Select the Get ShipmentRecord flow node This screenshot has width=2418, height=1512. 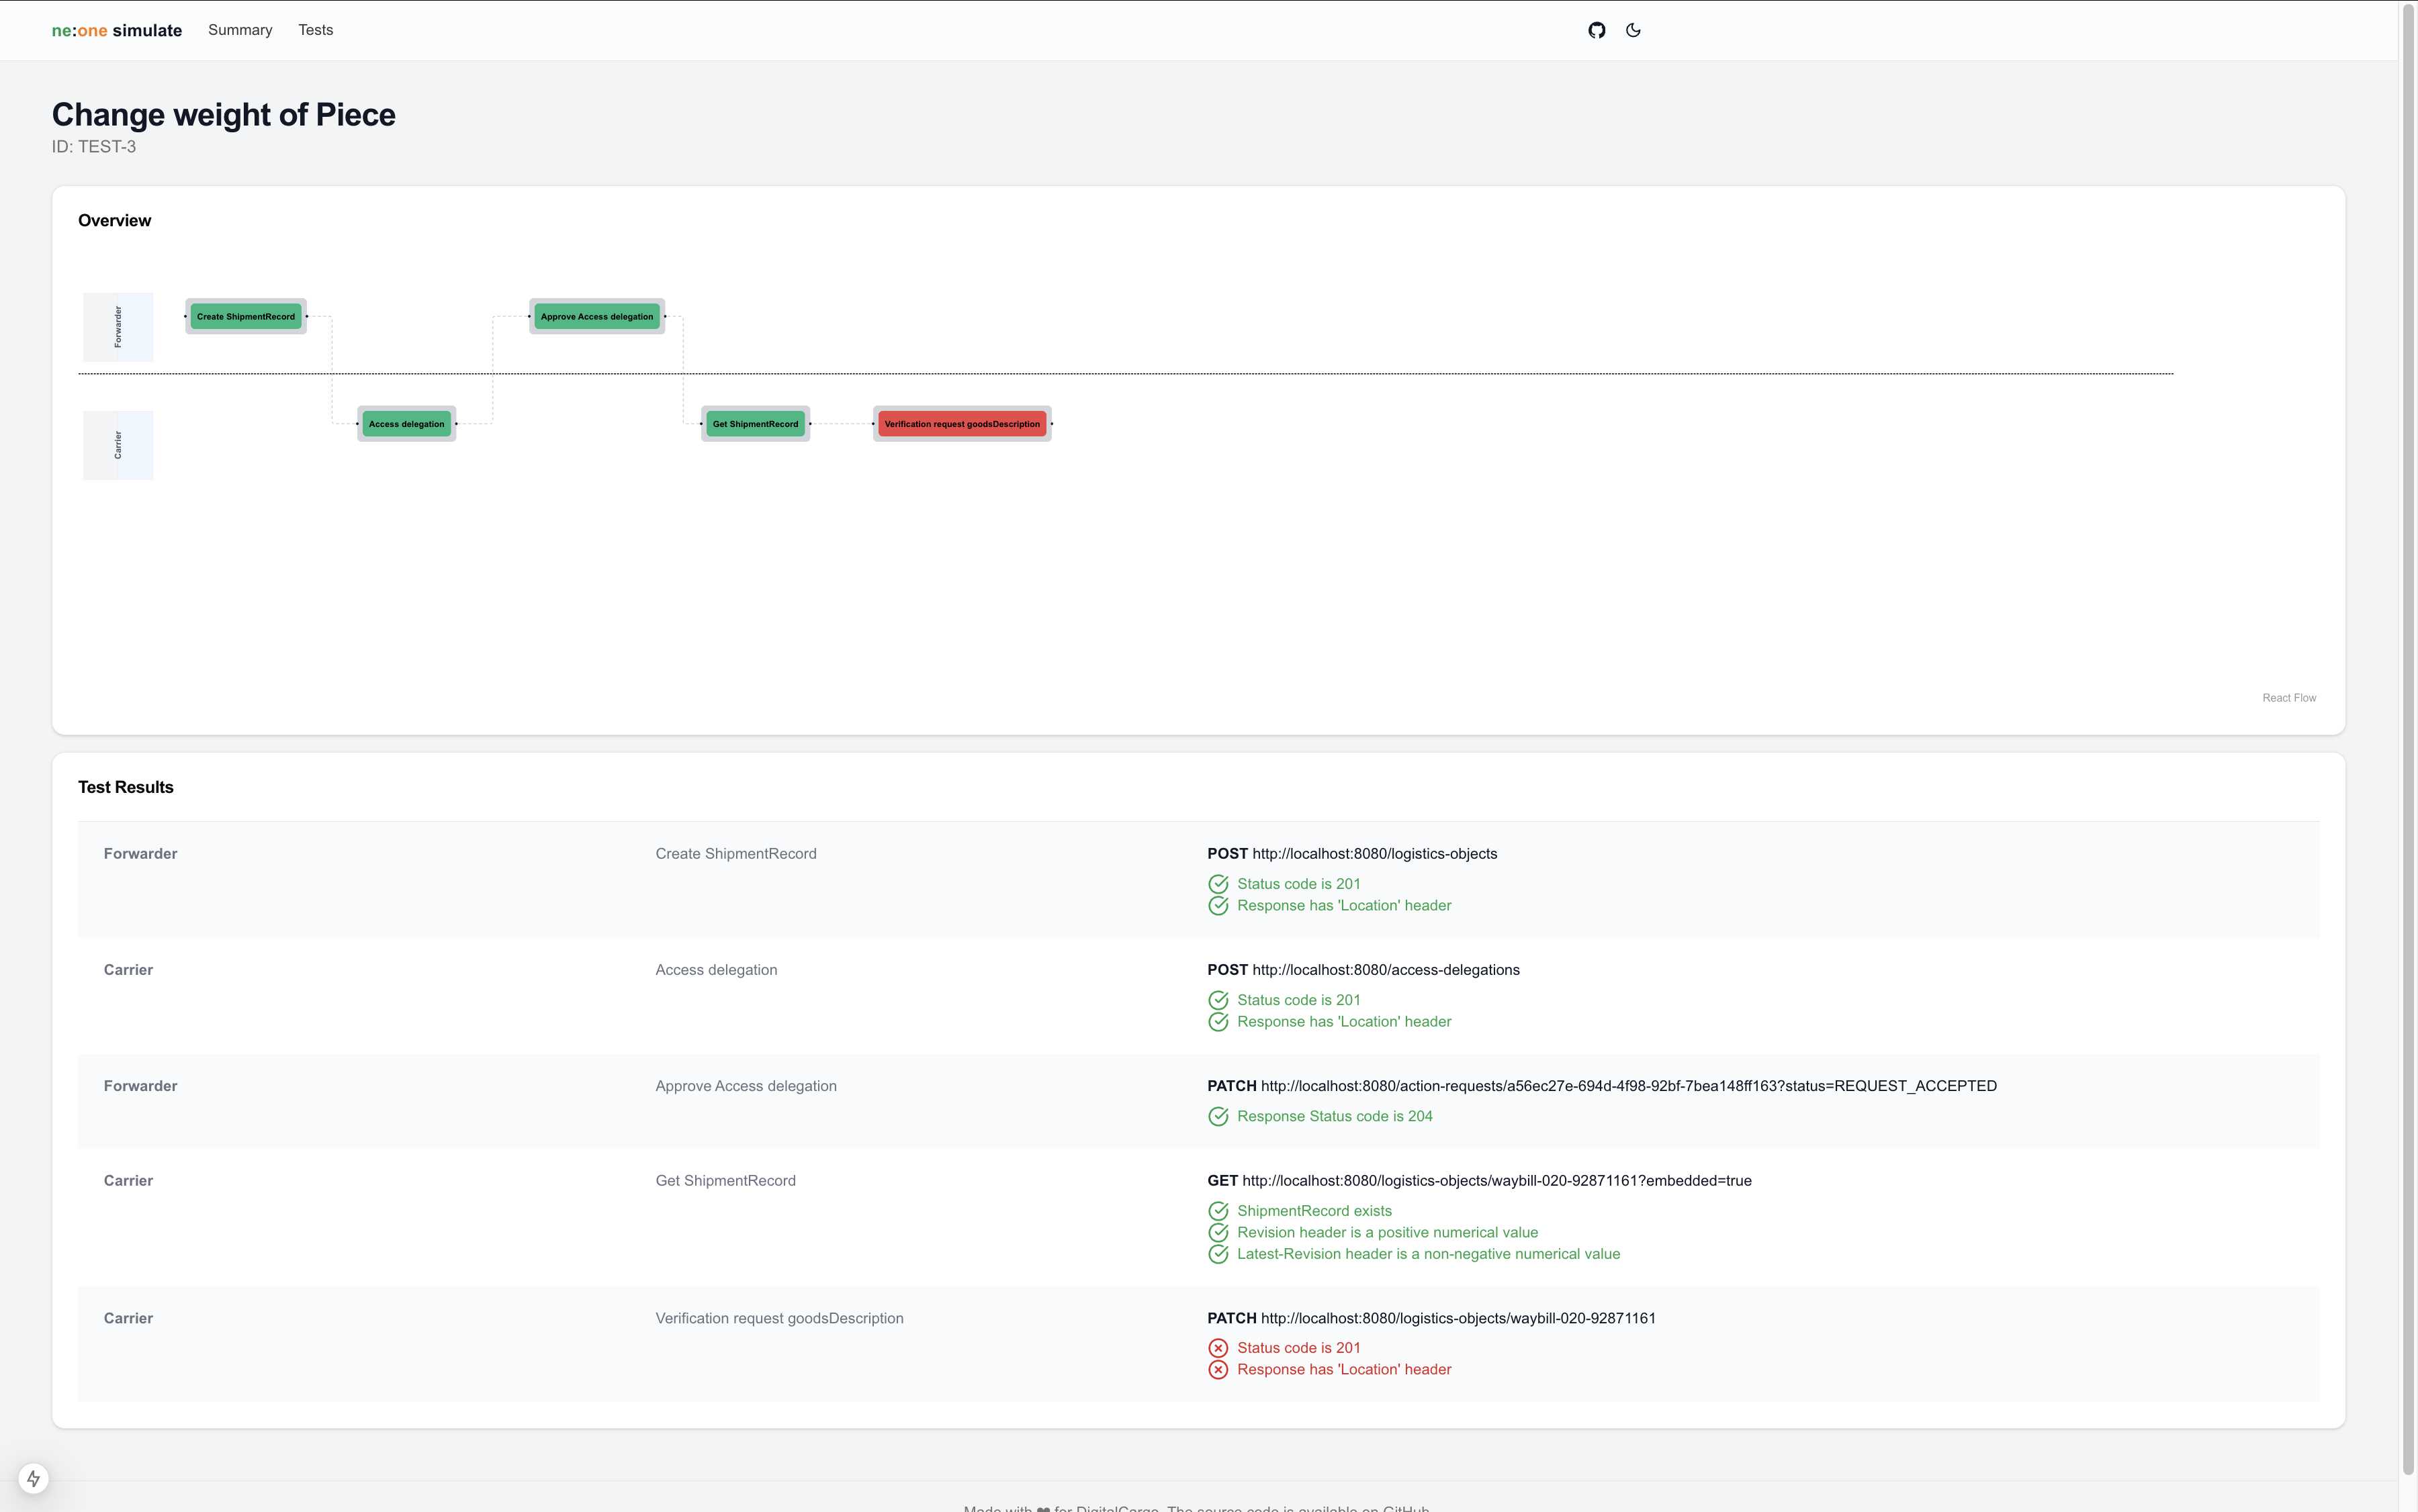click(756, 424)
